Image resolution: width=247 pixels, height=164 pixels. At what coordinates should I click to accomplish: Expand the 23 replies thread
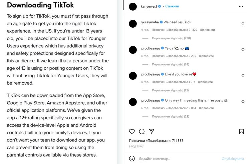coord(170,116)
